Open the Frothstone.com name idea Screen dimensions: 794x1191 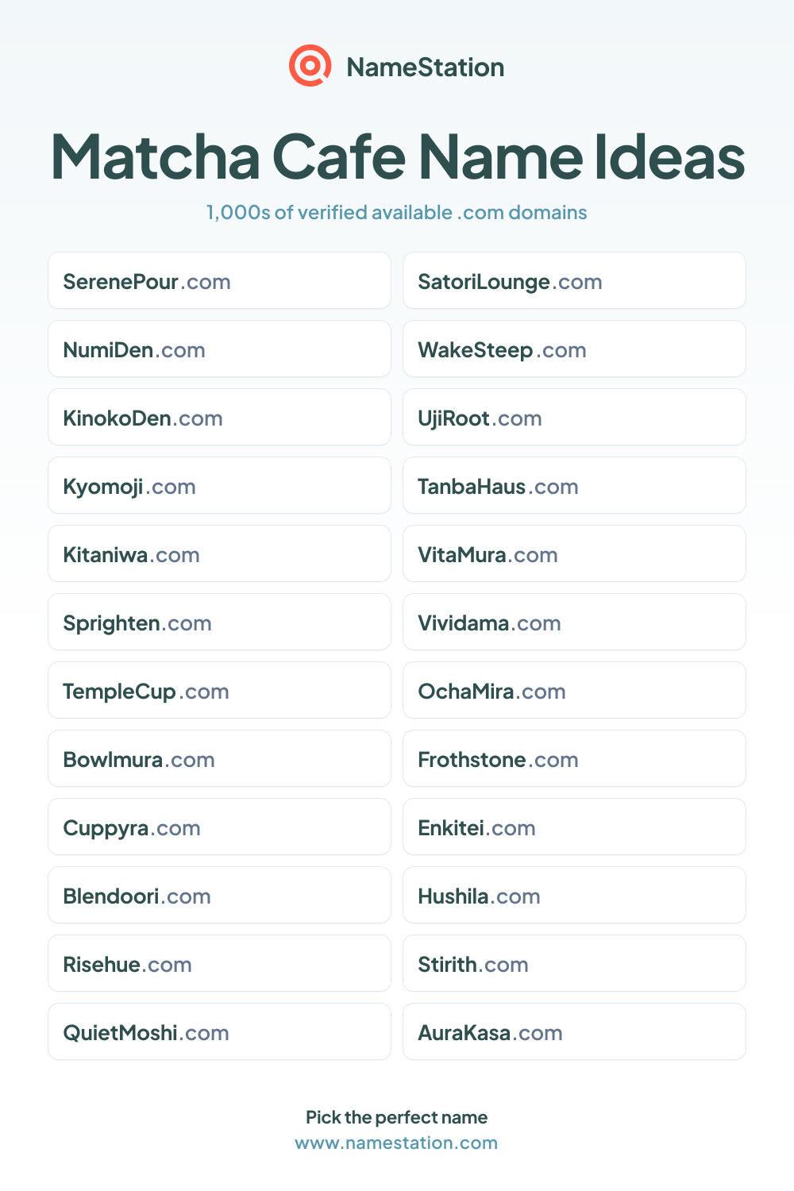point(574,758)
